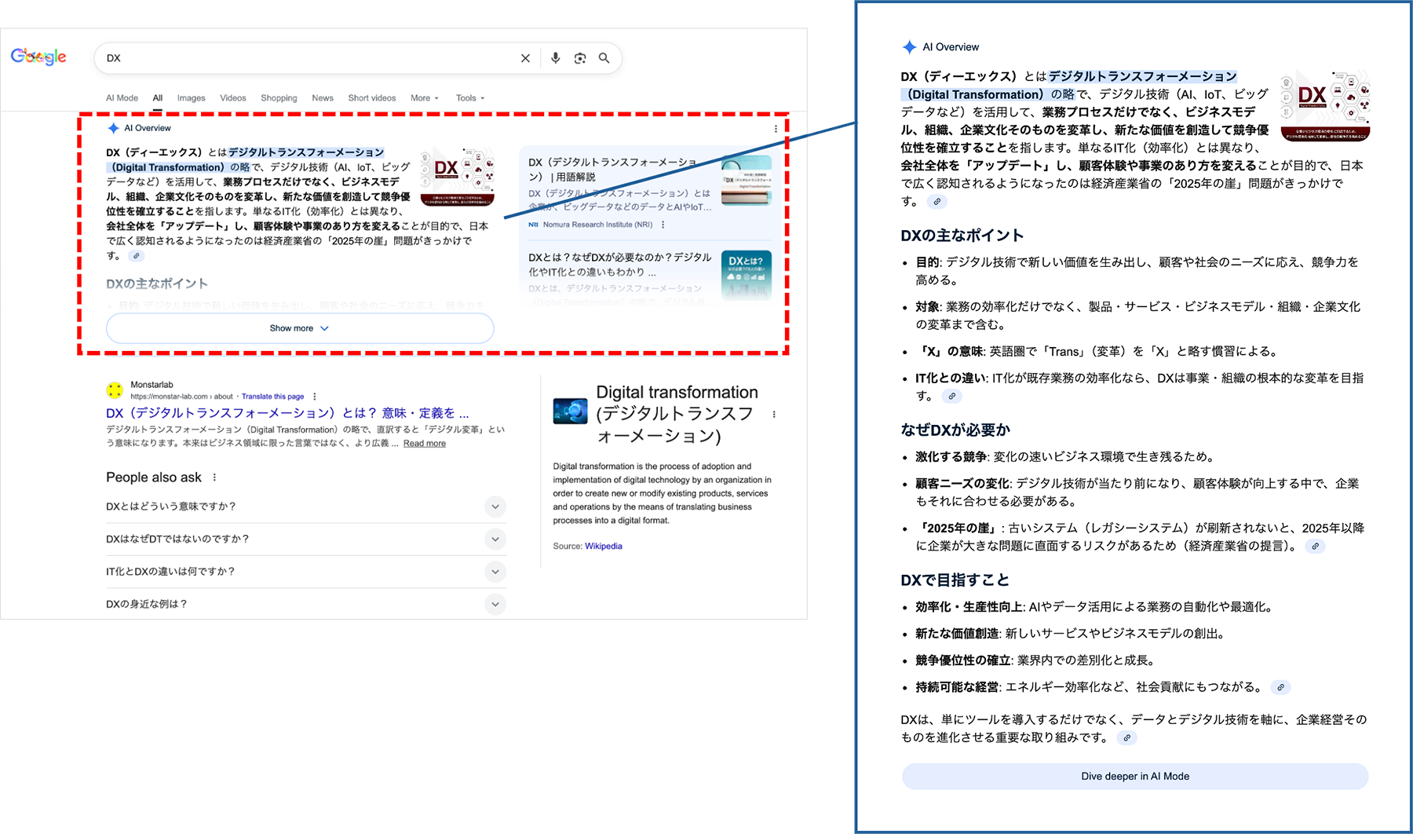Open the Tools dropdown

(x=469, y=98)
